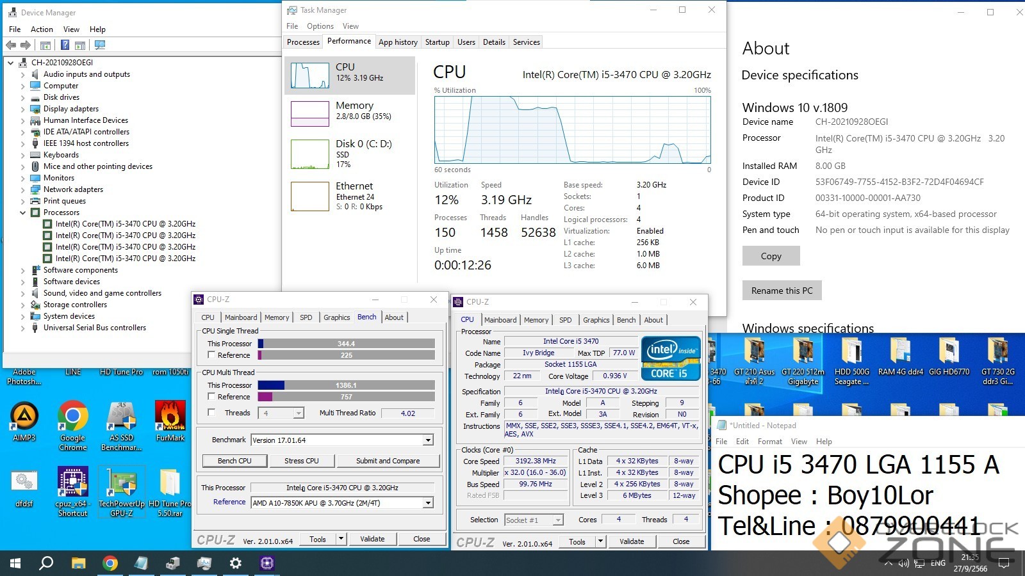
Task: Open the Windows Start menu
Action: click(15, 563)
